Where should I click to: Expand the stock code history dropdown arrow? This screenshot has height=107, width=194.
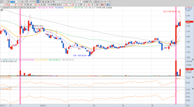[18, 2]
